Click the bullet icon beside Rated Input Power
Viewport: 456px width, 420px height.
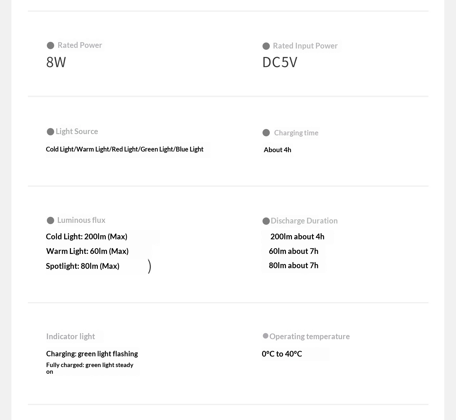tap(266, 46)
